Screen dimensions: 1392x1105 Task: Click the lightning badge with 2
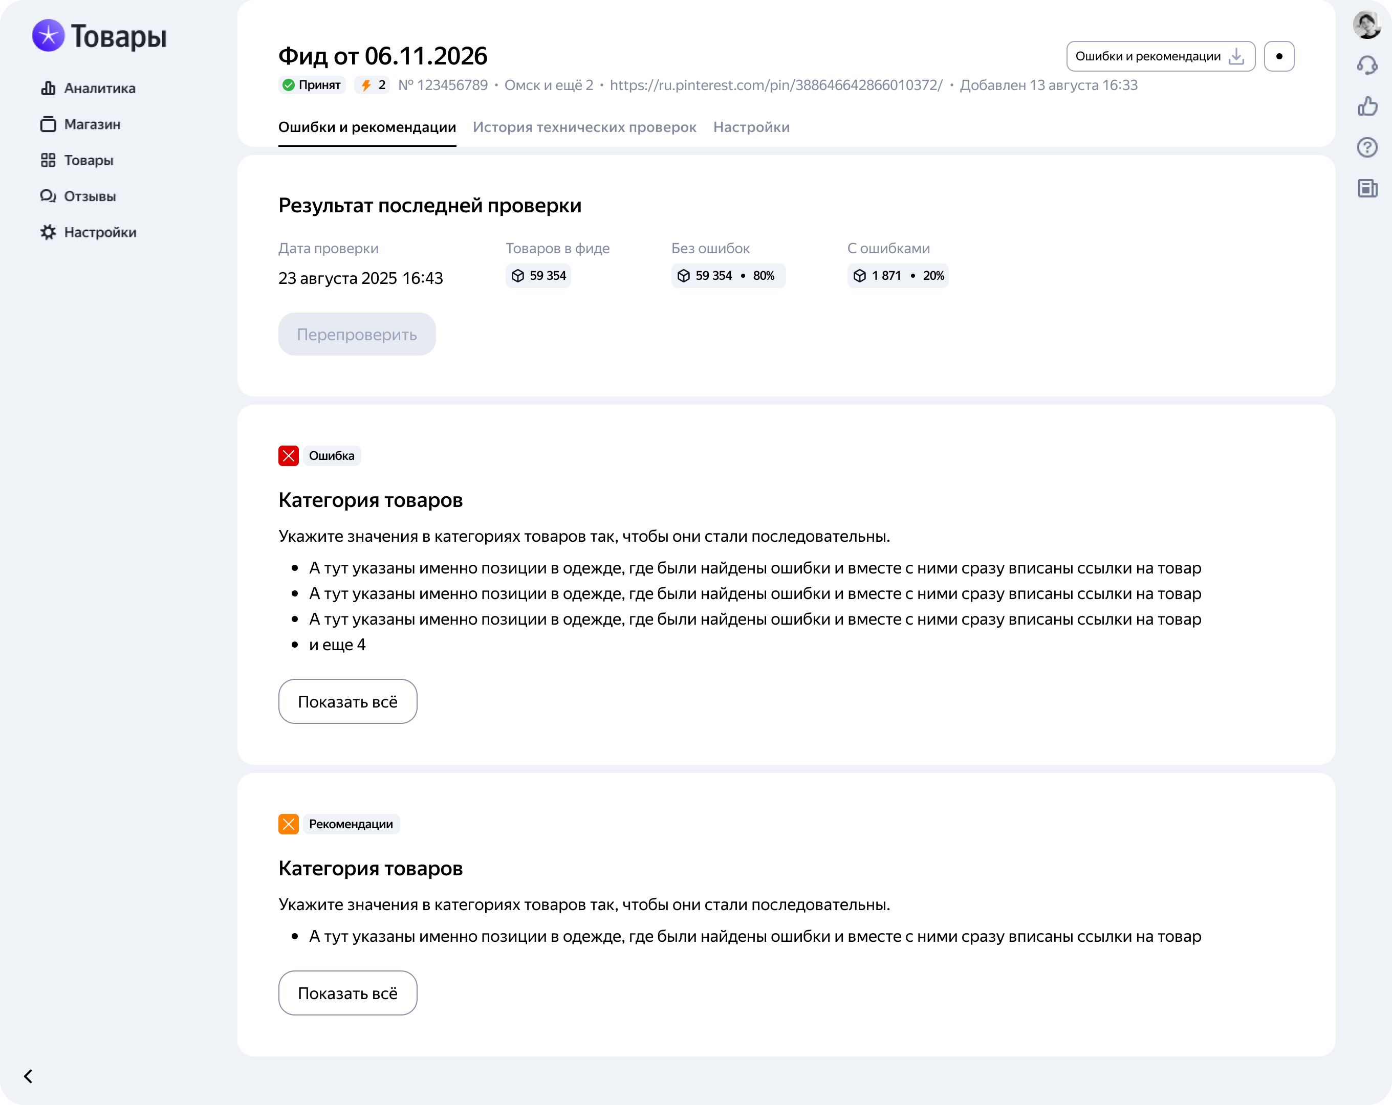373,85
